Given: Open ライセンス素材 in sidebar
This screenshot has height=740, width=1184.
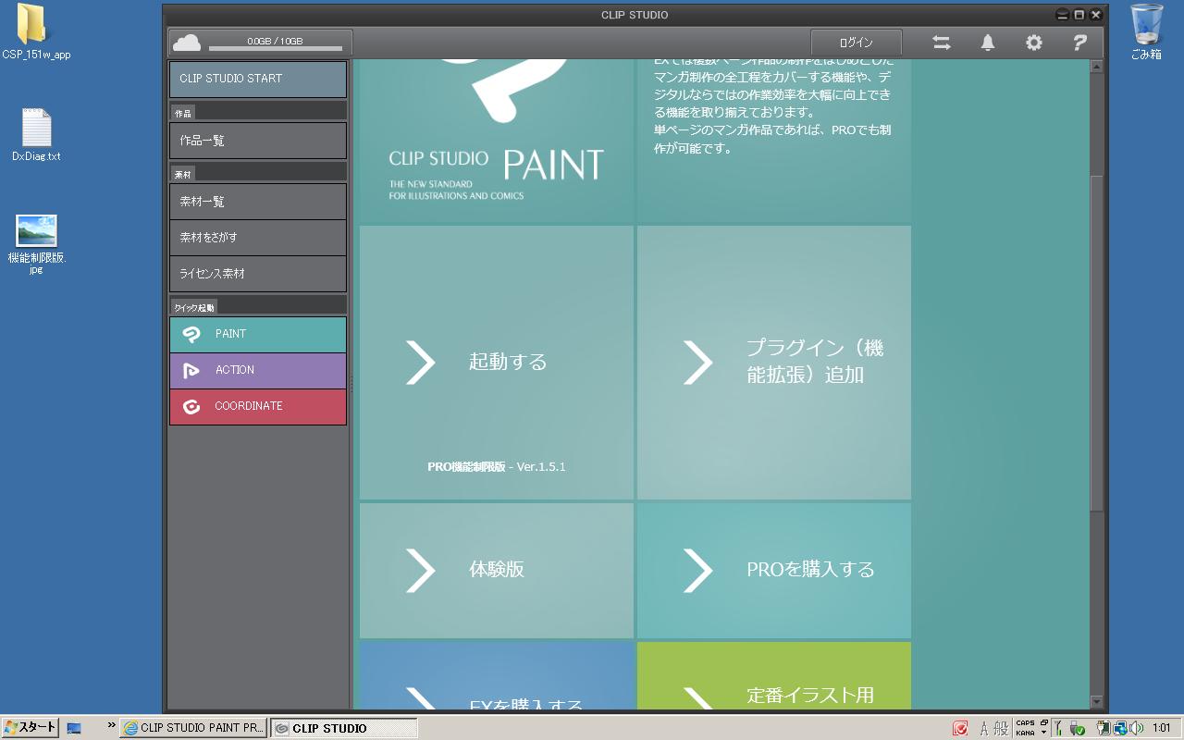Looking at the screenshot, I should 258,274.
